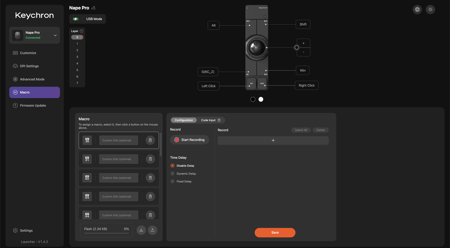
Task: Delete macro M02 with its trash icon
Action: (x=150, y=178)
